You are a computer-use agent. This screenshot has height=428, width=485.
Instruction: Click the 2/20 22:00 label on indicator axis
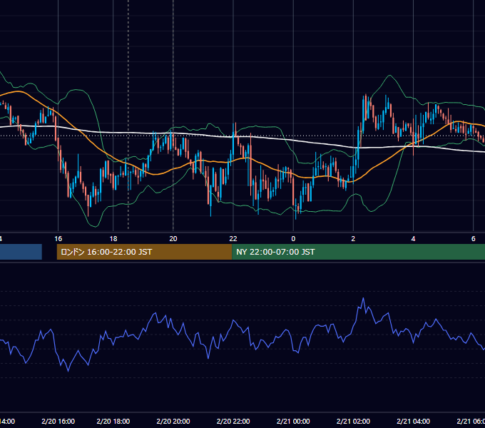point(233,421)
